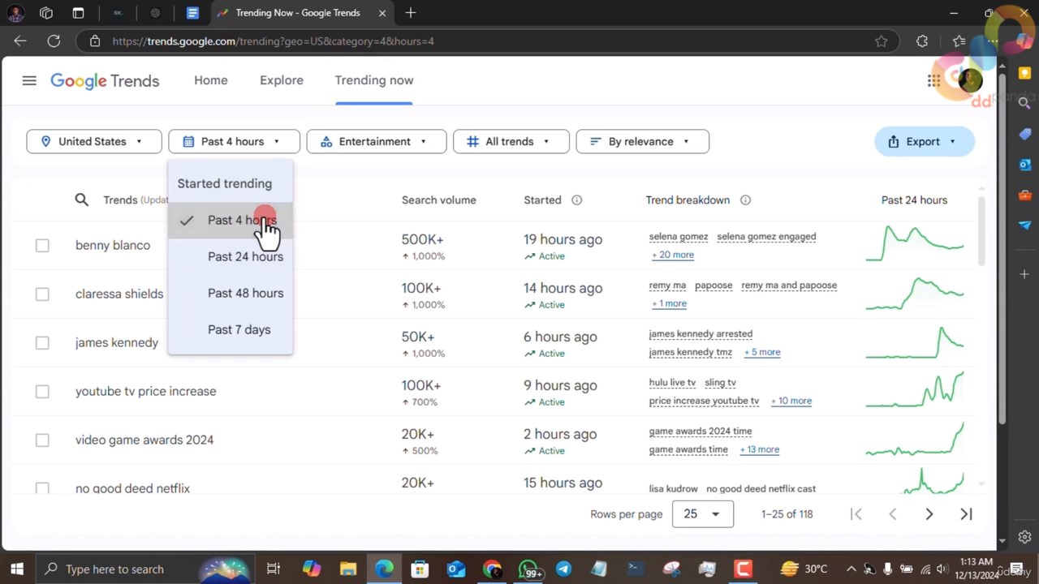
Task: Open tab actions menu icon
Action: (x=78, y=13)
